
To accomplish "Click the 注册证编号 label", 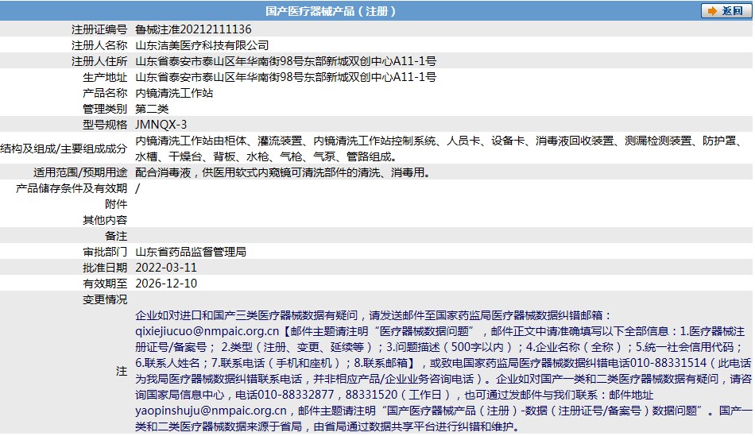I will click(99, 29).
